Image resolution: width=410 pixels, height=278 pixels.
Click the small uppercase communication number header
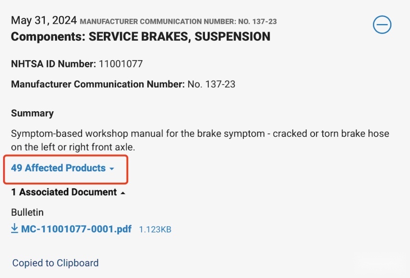178,22
